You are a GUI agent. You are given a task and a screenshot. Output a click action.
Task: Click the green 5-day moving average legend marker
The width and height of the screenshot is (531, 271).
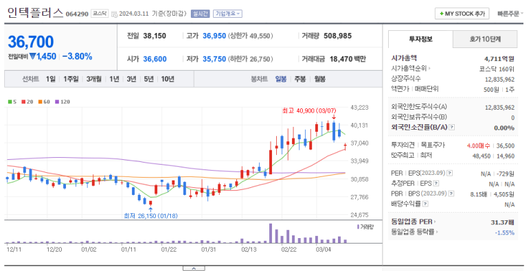[x=10, y=102]
